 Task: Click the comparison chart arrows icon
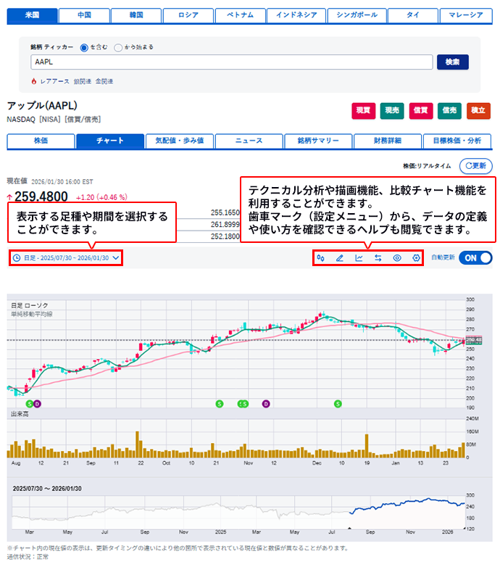378,258
